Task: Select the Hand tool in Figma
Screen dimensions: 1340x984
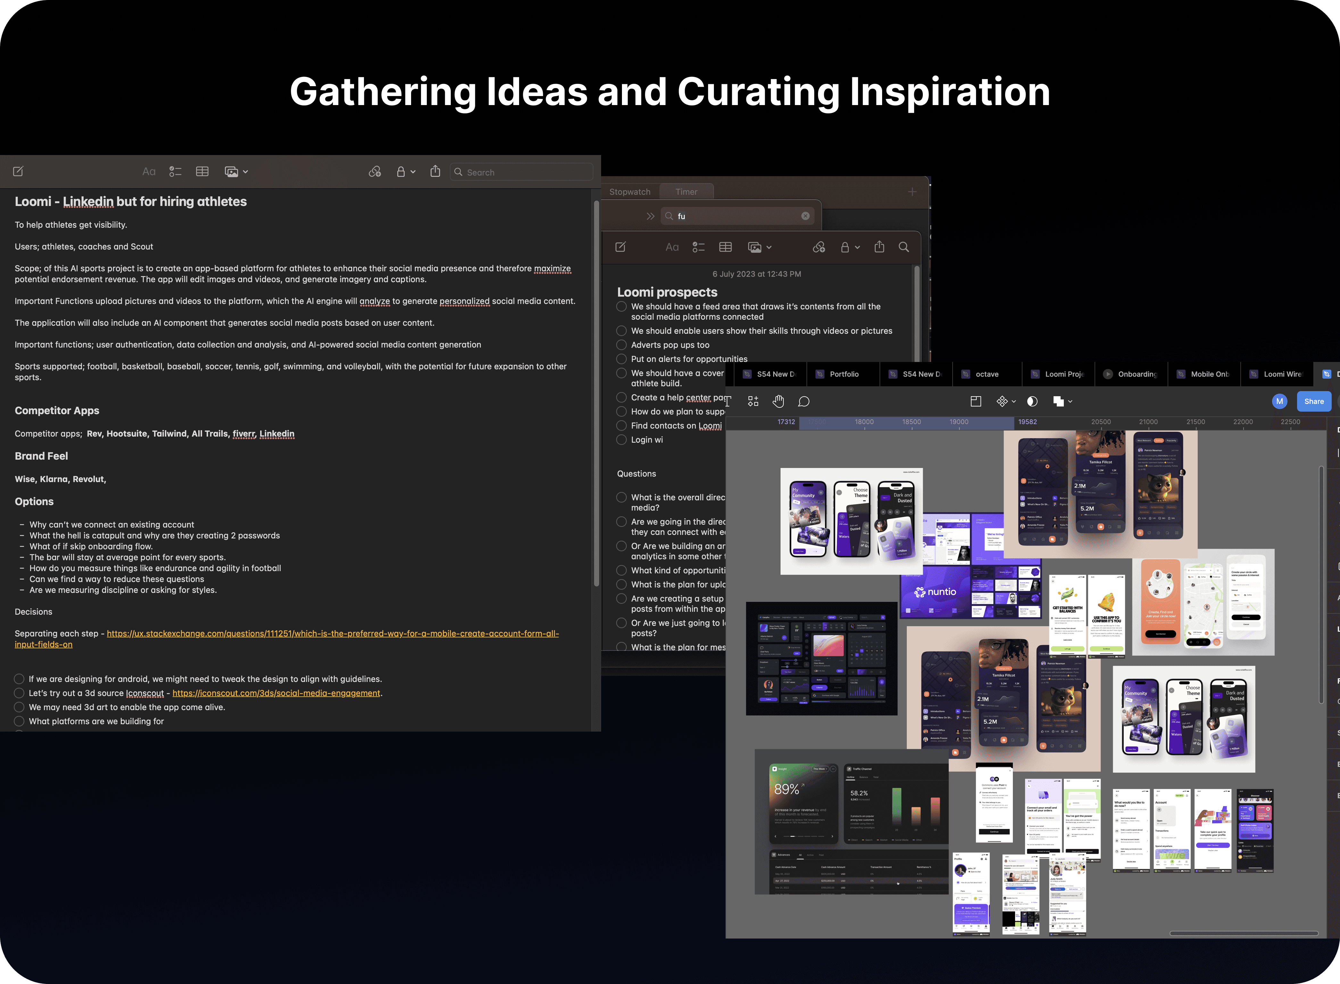Action: [778, 401]
